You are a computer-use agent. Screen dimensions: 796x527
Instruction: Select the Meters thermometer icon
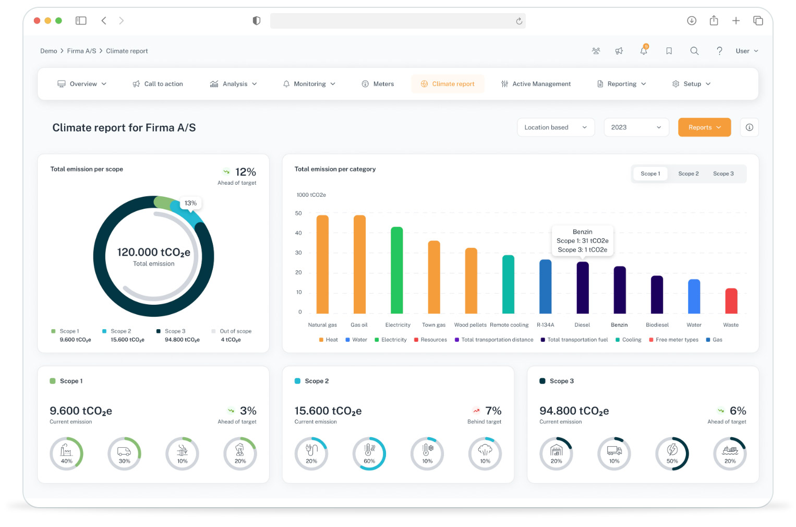(x=365, y=83)
